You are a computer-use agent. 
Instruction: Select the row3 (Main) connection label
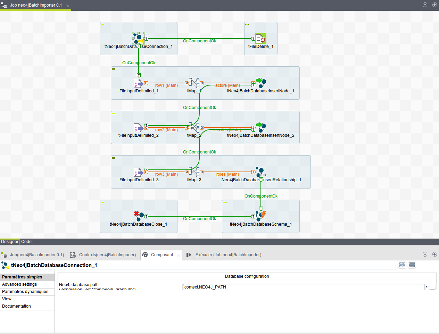coord(166,174)
